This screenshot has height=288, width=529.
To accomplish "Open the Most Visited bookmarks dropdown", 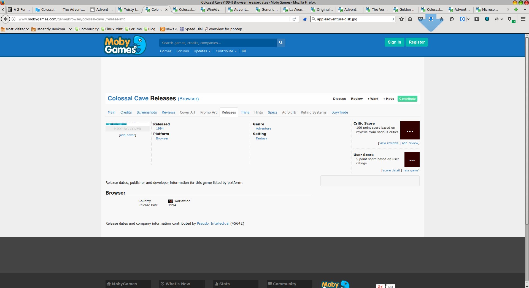I will [17, 29].
